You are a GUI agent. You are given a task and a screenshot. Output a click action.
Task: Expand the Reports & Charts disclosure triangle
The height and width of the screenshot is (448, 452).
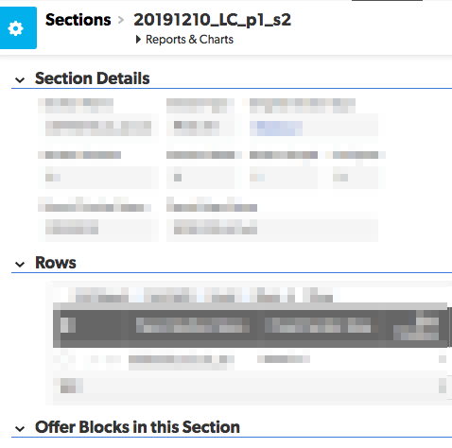(138, 40)
